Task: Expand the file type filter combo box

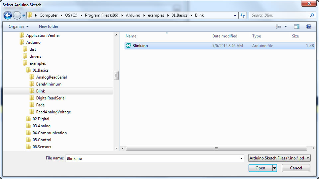Action: [279, 158]
